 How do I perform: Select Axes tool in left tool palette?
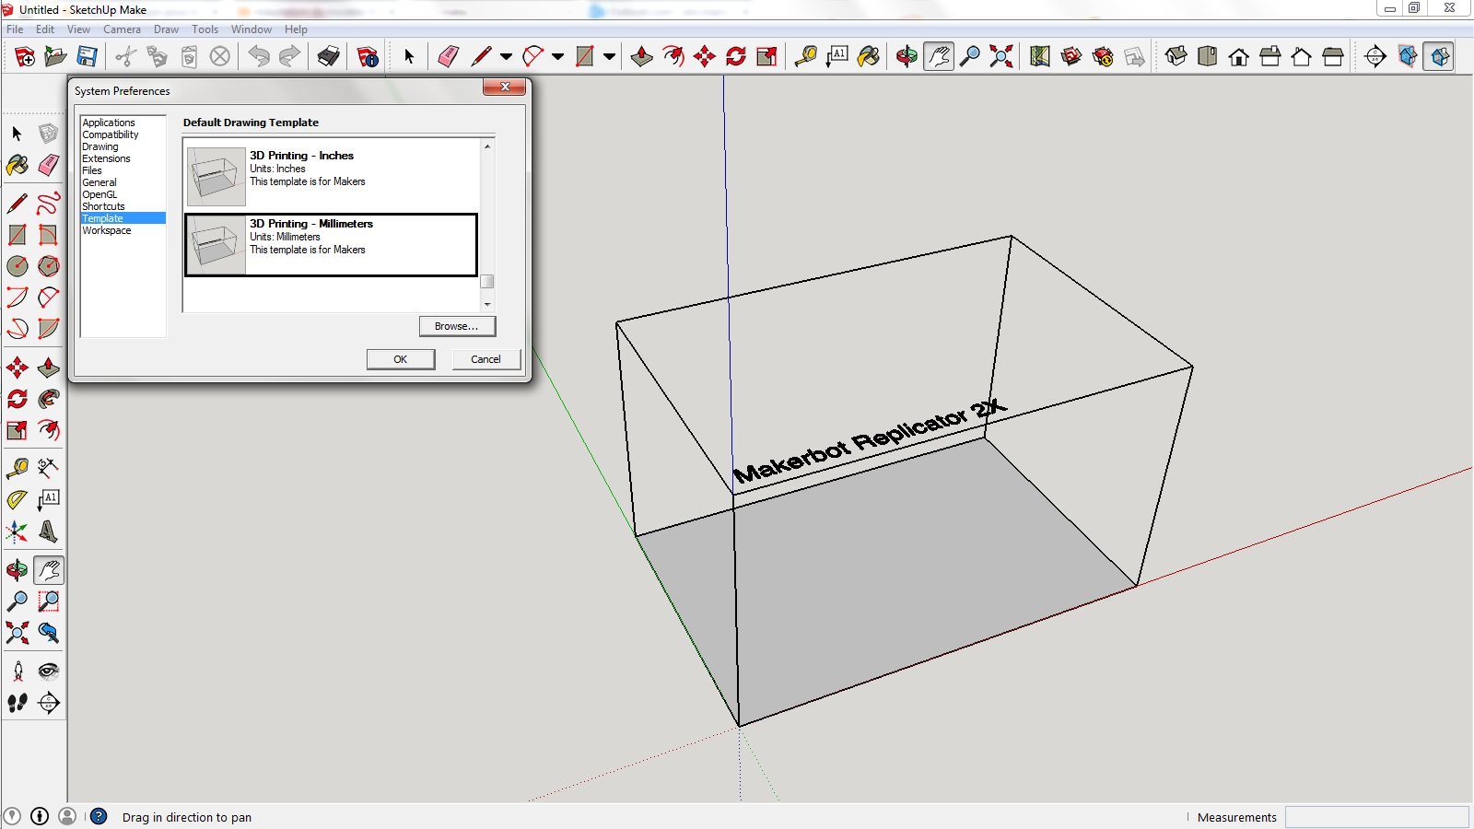18,531
